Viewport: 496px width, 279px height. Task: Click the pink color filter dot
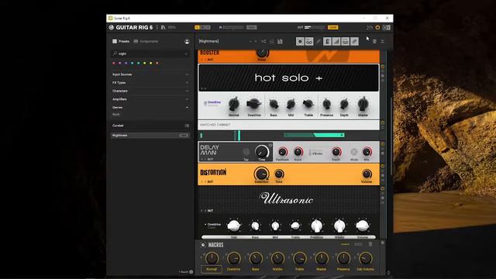[114, 64]
